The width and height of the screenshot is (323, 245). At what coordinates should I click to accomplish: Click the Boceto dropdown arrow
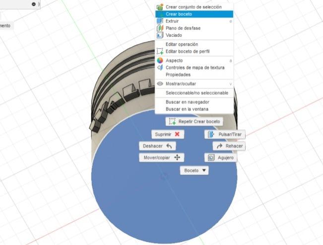[204, 170]
